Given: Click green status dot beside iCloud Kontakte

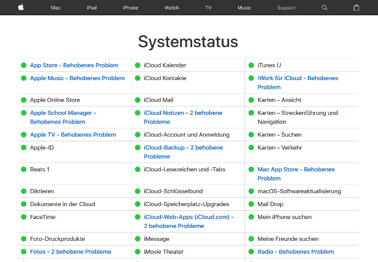Looking at the screenshot, I should [138, 78].
